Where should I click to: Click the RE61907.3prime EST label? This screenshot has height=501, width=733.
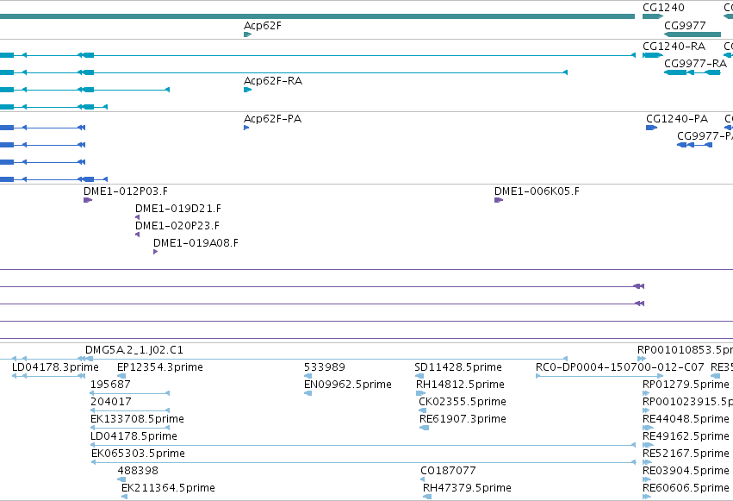pyautogui.click(x=463, y=419)
